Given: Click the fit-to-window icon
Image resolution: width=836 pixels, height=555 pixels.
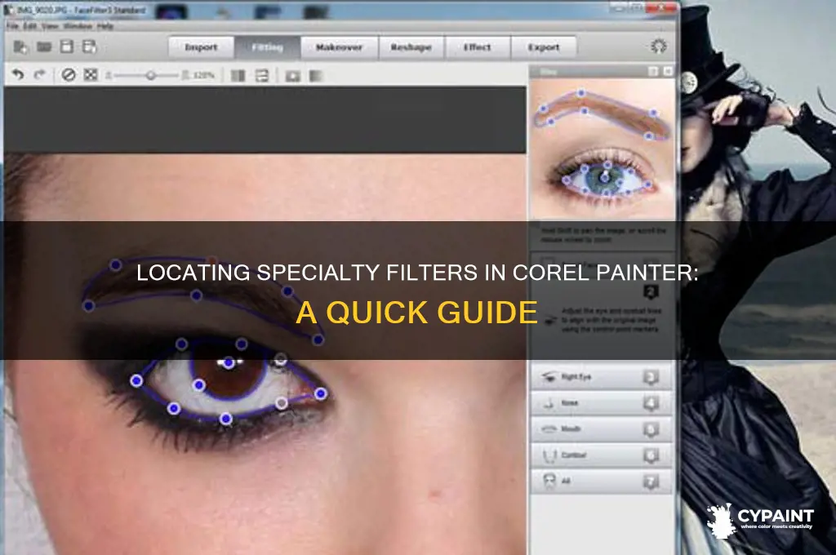Looking at the screenshot, I should [91, 74].
